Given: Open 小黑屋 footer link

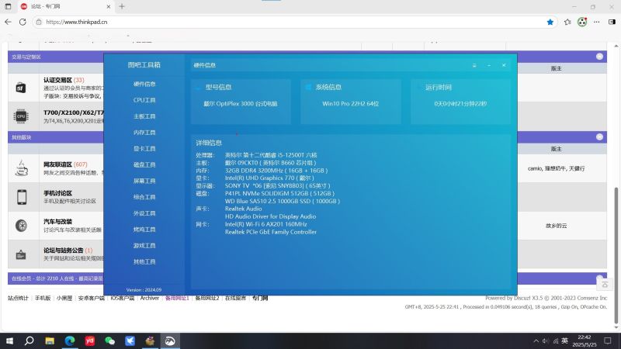Looking at the screenshot, I should coord(64,298).
